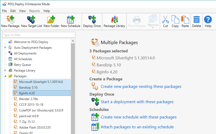The width and height of the screenshot is (216, 134).
Task: Click the paint.net 4.0.9 package icon
Action: [16, 116]
